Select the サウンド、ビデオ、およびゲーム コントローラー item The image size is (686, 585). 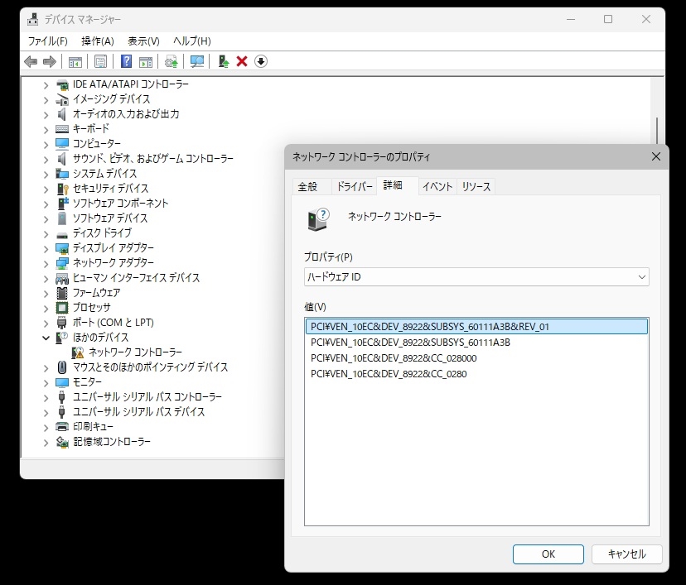(x=152, y=159)
